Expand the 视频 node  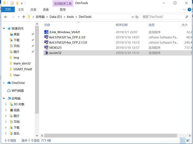point(6,110)
